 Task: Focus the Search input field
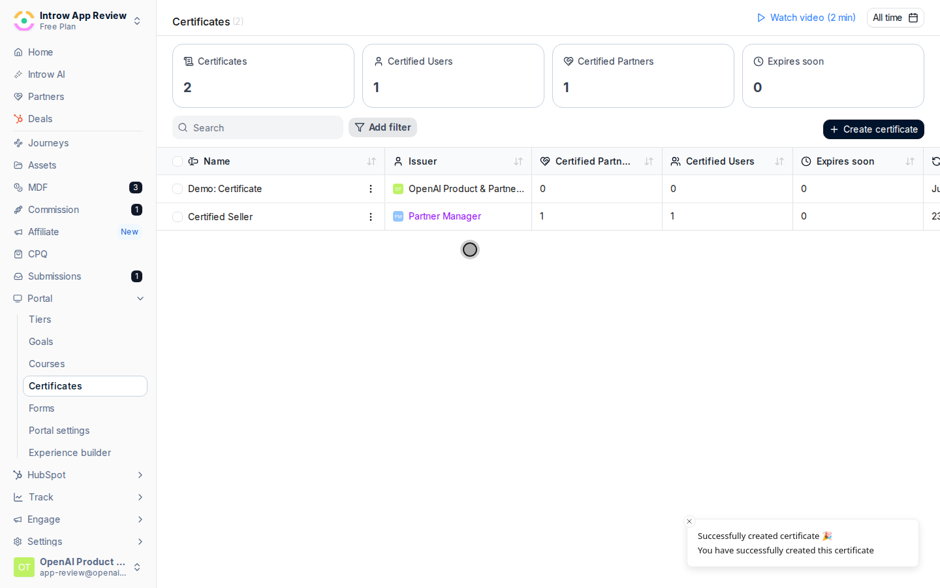(258, 127)
